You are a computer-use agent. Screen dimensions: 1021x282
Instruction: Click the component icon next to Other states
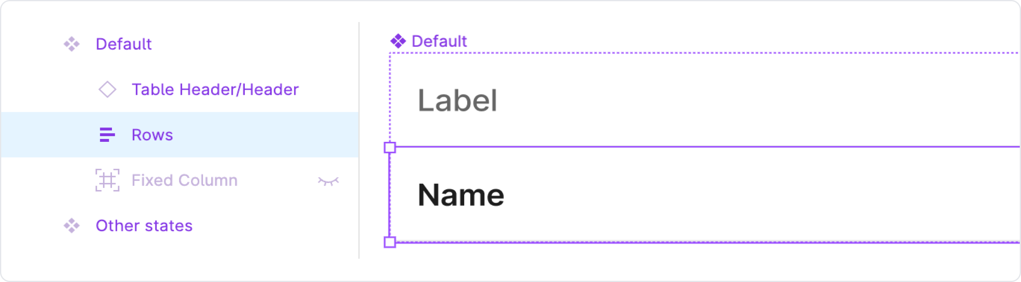[x=71, y=225]
